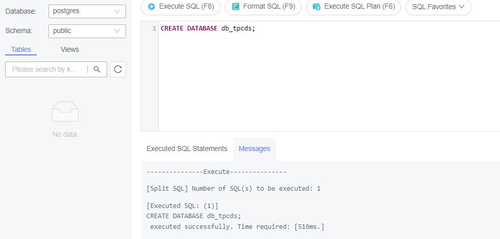500x239 pixels.
Task: Click the 'No data.' label
Action: pyautogui.click(x=65, y=134)
